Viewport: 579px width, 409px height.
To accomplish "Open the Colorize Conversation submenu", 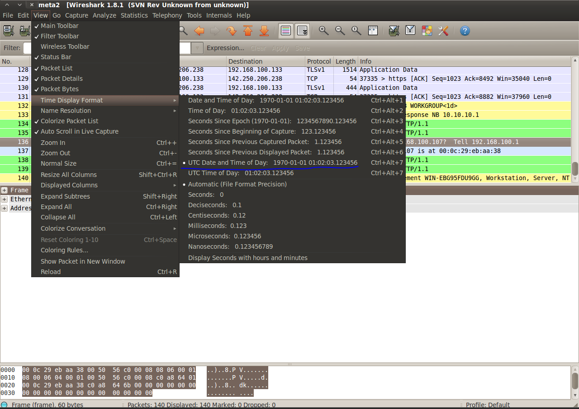I will point(105,228).
